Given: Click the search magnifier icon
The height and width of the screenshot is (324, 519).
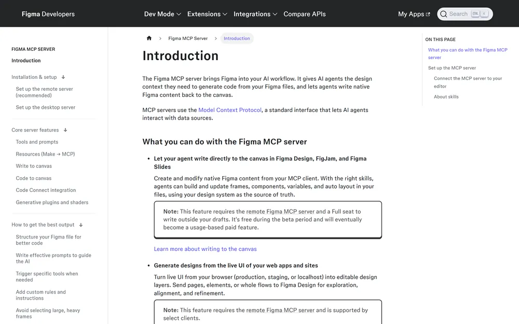Looking at the screenshot, I should [444, 14].
